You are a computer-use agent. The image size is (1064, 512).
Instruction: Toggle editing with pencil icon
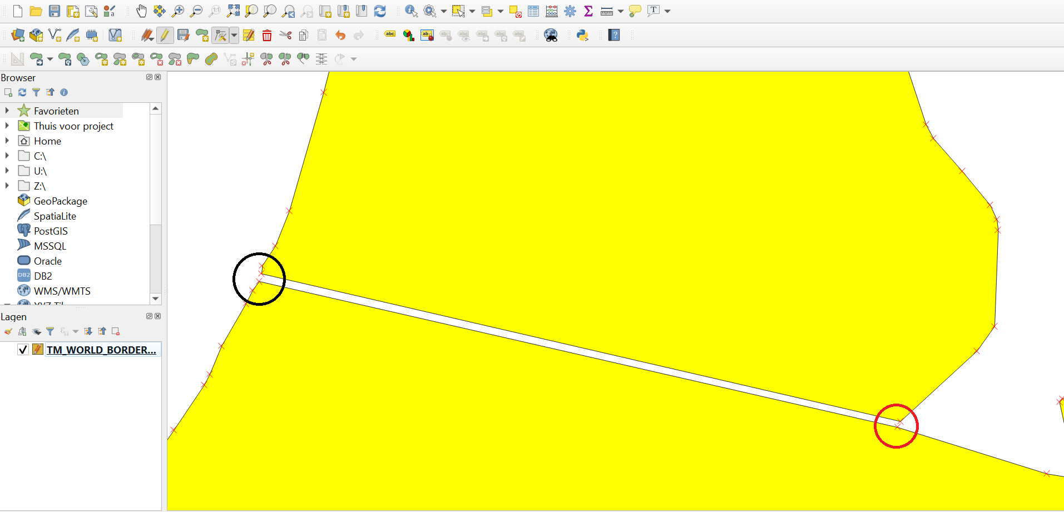(165, 35)
